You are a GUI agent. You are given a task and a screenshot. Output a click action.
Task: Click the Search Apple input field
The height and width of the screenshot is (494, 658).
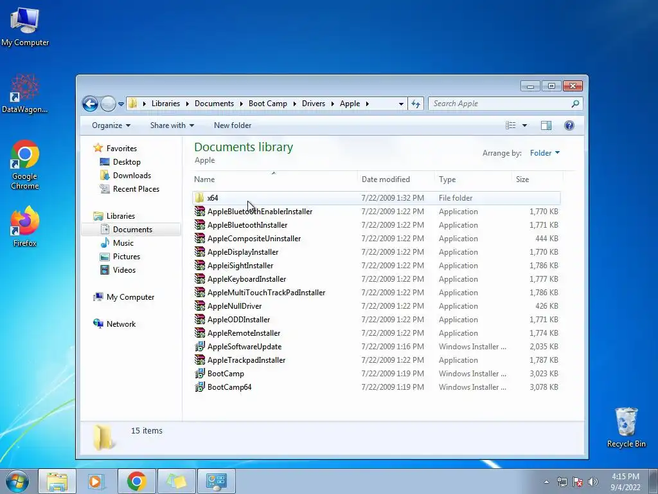[499, 104]
